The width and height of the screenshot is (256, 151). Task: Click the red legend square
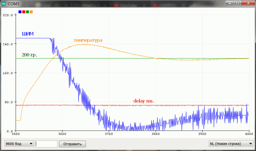24,12
